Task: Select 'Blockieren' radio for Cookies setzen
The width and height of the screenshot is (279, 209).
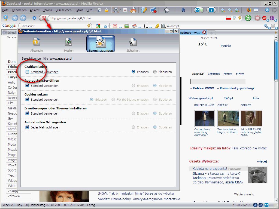Action: click(x=155, y=100)
